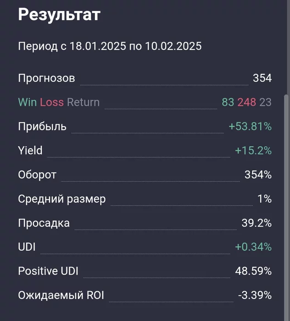The width and height of the screenshot is (290, 321).
Task: Select the green Win label
Action: 28,102
